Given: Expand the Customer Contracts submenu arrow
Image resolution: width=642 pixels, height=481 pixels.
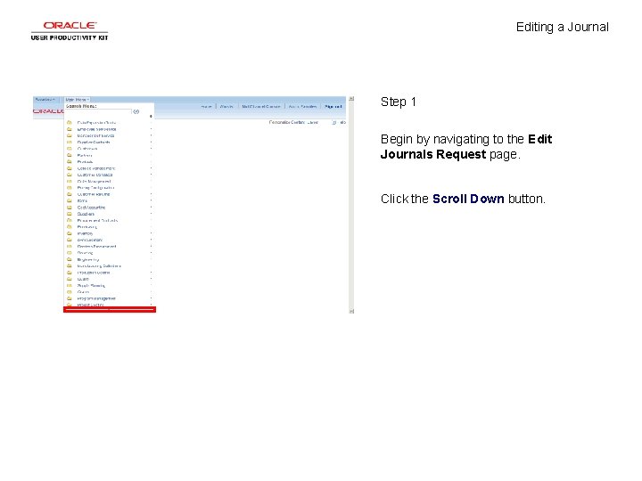Looking at the screenshot, I should click(151, 175).
